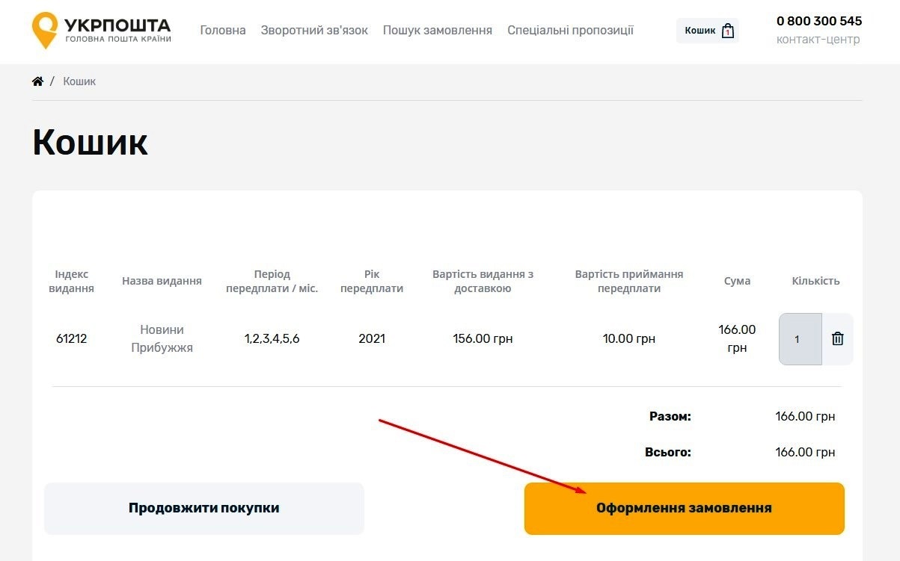Open Зворотний зв'язок page
This screenshot has height=561, width=900.
314,31
